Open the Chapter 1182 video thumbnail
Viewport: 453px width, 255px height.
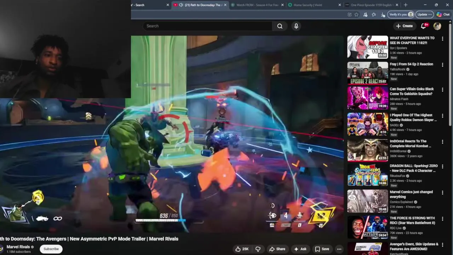367,47
